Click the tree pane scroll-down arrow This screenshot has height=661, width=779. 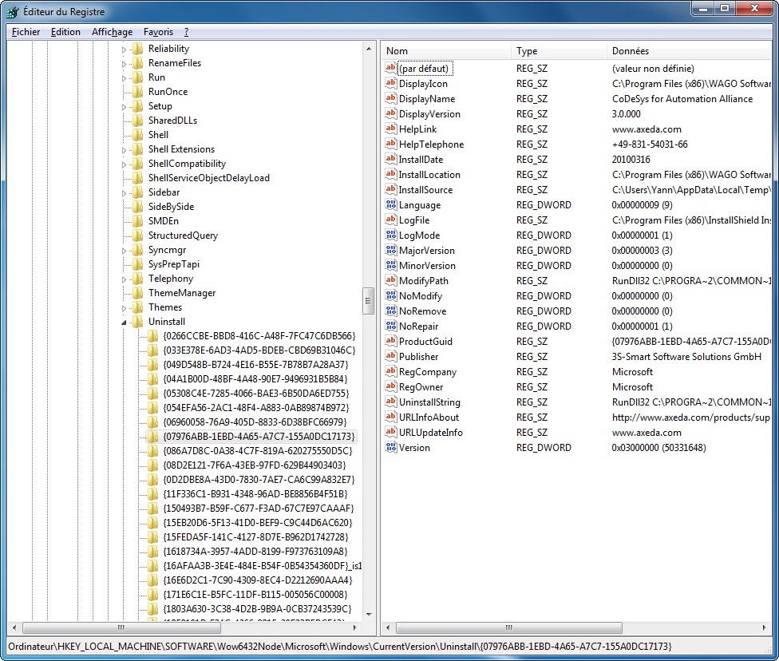pos(369,614)
